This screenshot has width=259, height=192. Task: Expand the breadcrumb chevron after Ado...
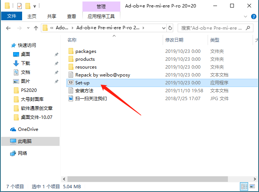point(72,28)
